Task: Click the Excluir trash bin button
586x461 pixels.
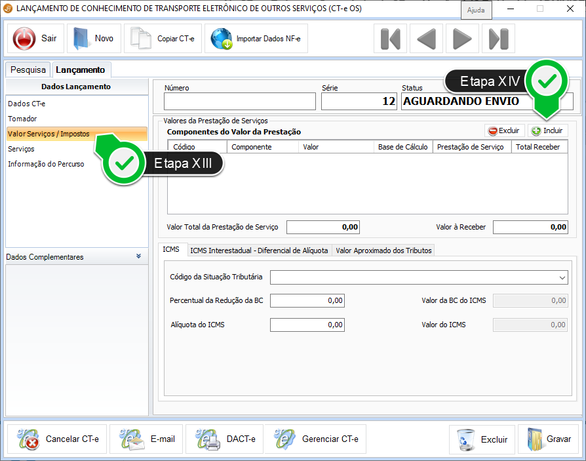Action: coord(482,439)
